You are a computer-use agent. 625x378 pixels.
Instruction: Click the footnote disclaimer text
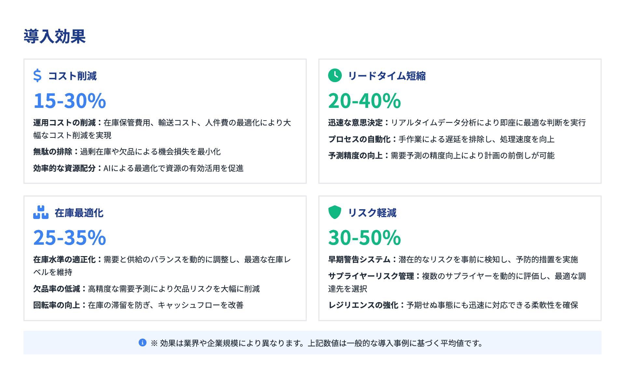pos(316,343)
